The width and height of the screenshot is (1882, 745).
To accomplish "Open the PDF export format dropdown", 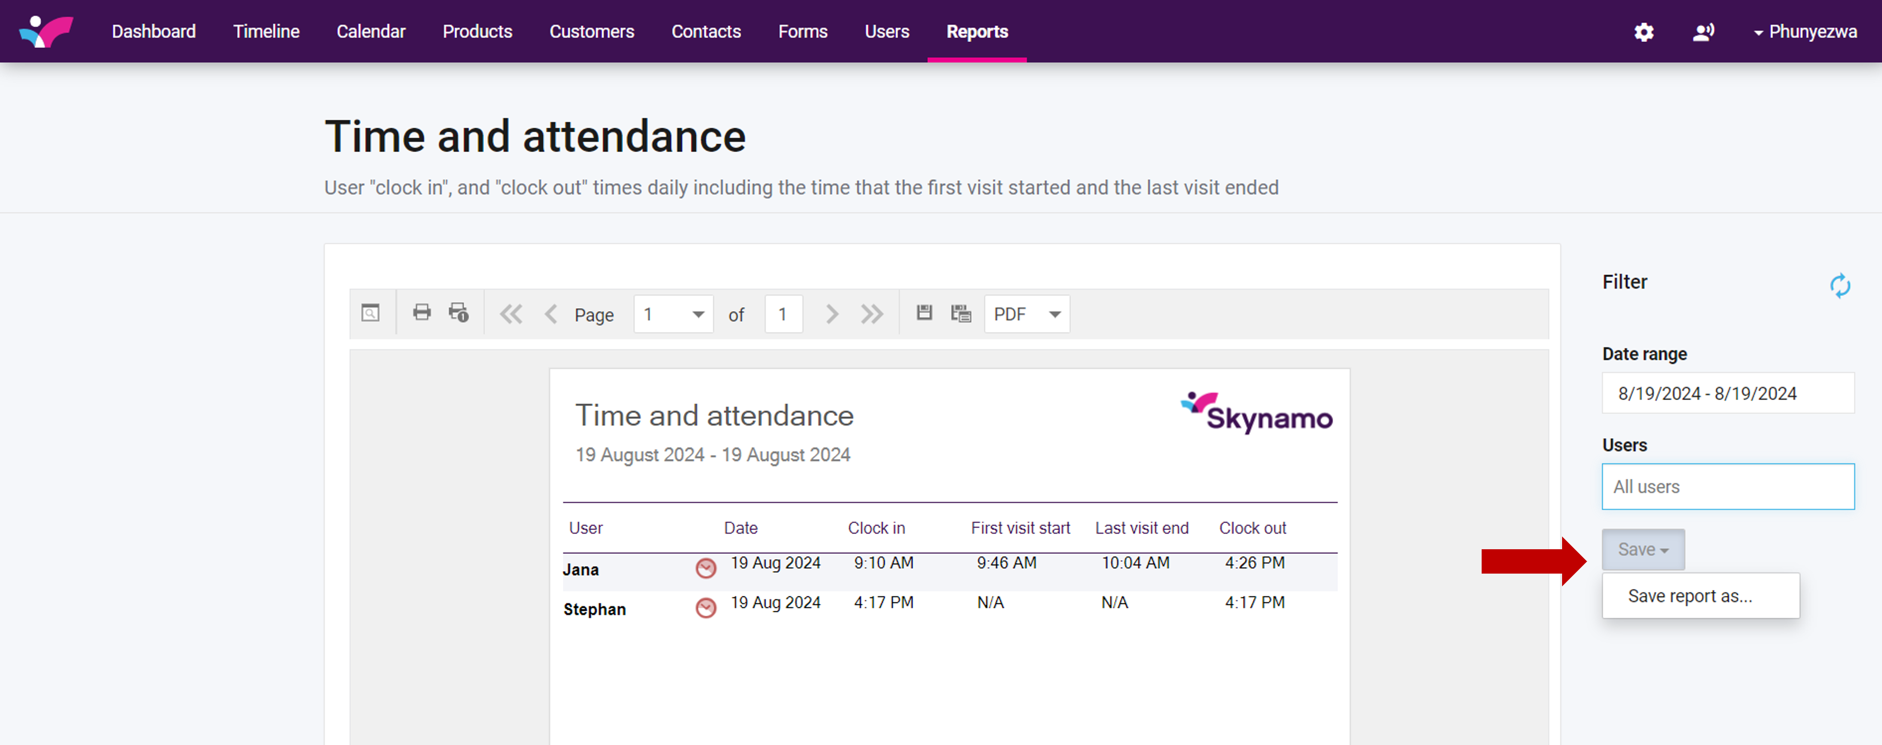I will click(1053, 314).
